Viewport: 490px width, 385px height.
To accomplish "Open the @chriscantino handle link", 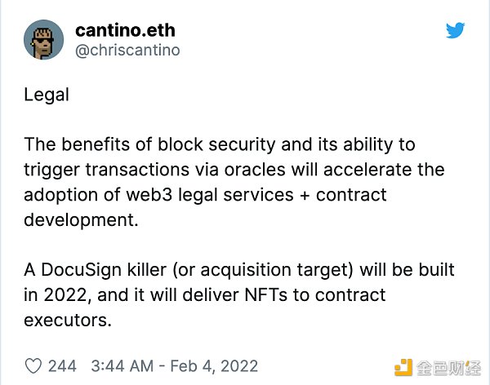I will point(127,50).
